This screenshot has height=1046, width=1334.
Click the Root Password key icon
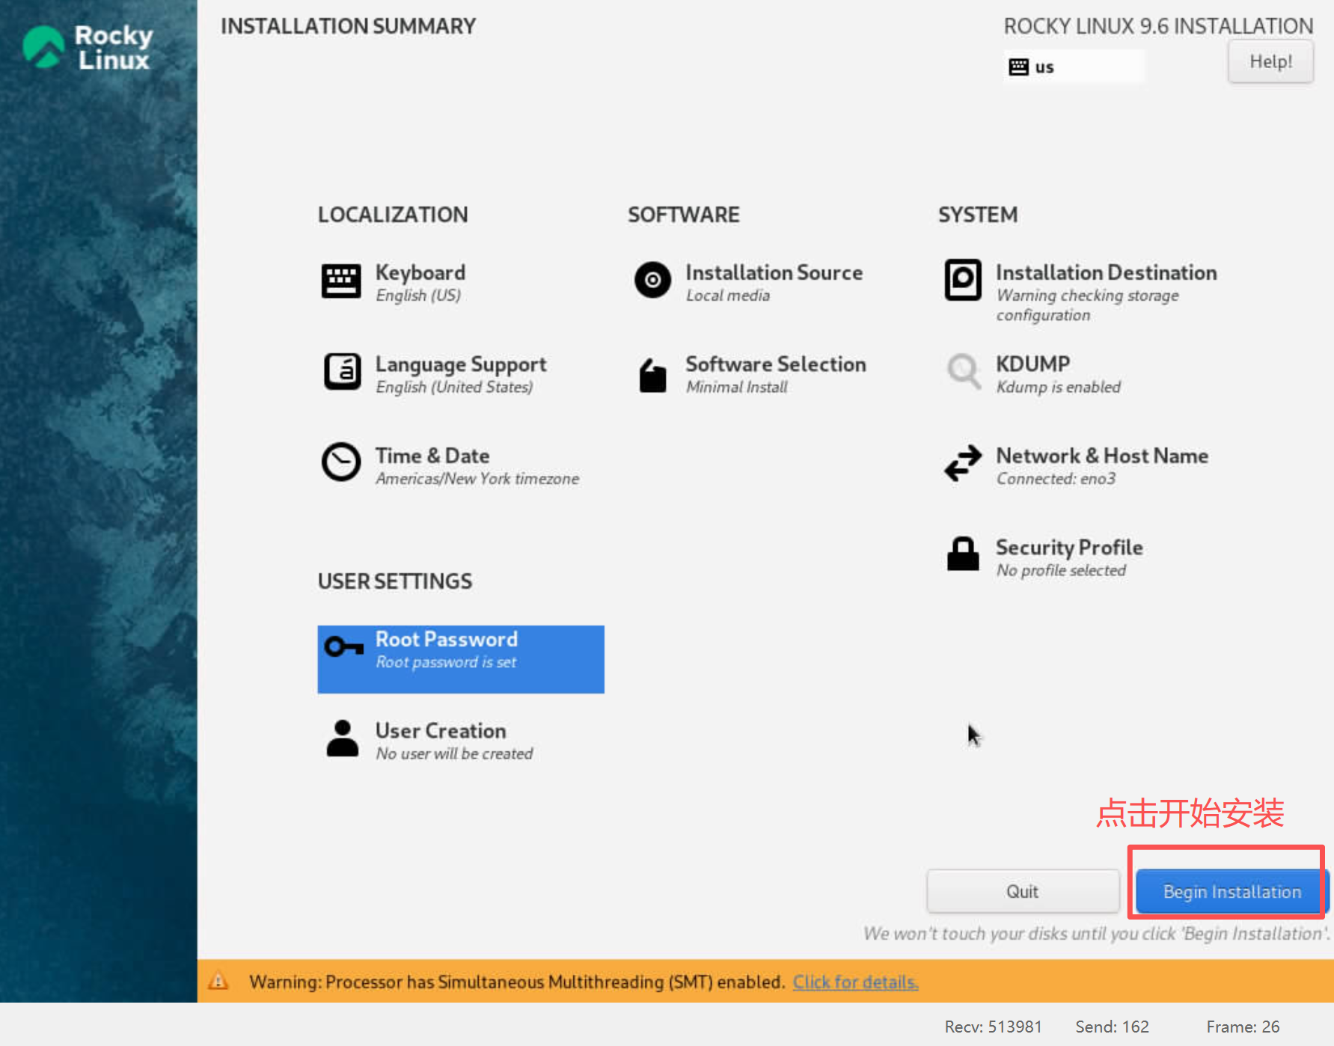click(344, 646)
